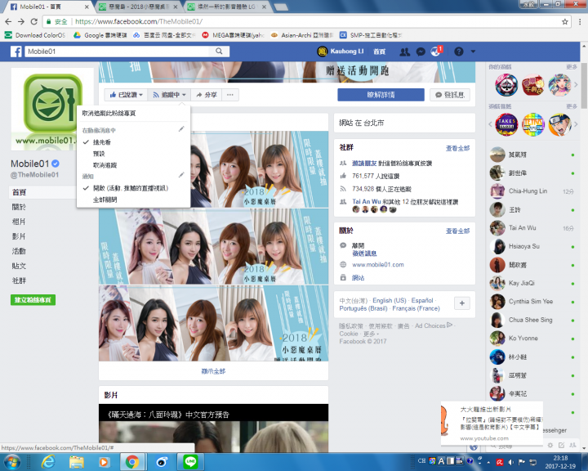Click the 發訊息 send message button
This screenshot has height=471, width=588.
(450, 95)
